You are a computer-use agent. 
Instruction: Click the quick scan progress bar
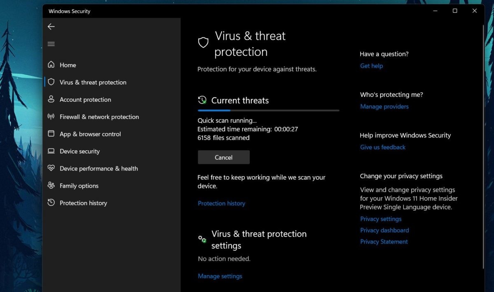coord(268,110)
